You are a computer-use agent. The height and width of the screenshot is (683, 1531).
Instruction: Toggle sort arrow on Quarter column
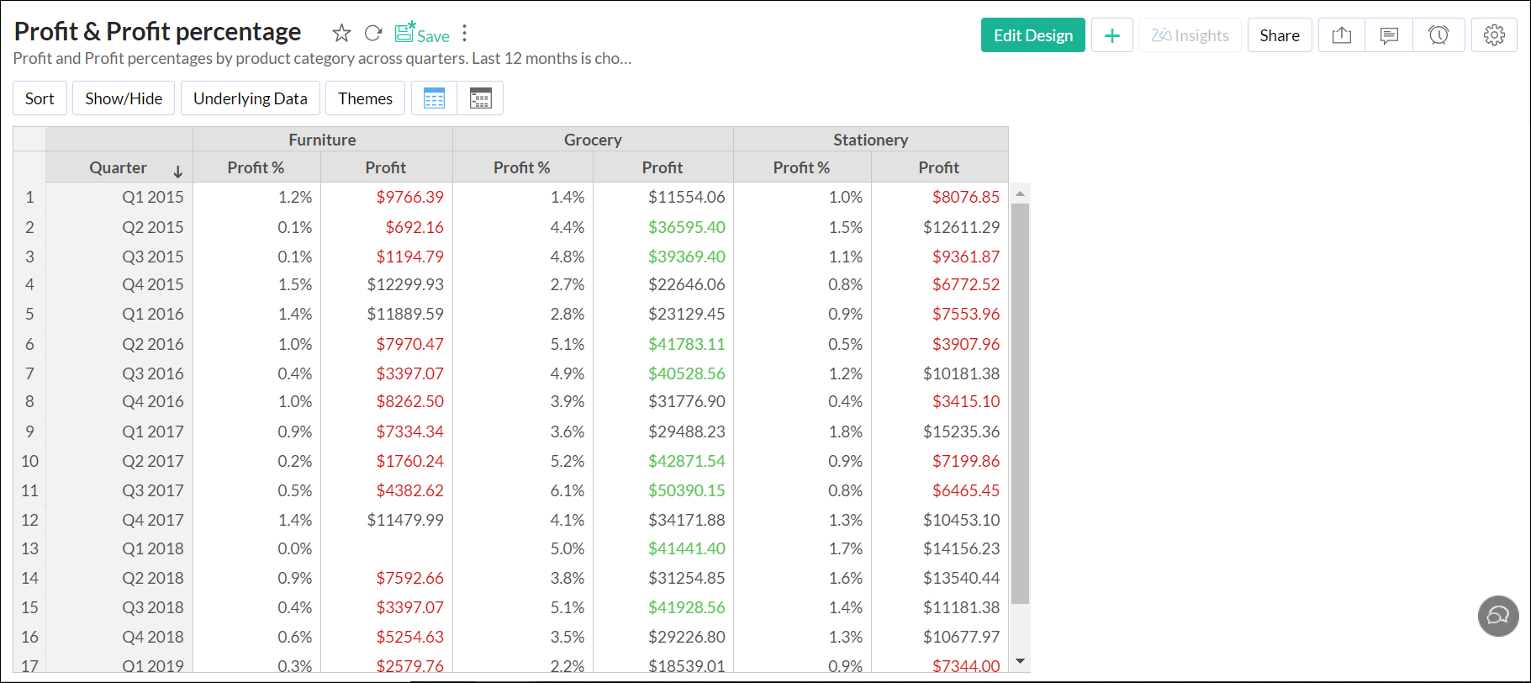(x=178, y=172)
